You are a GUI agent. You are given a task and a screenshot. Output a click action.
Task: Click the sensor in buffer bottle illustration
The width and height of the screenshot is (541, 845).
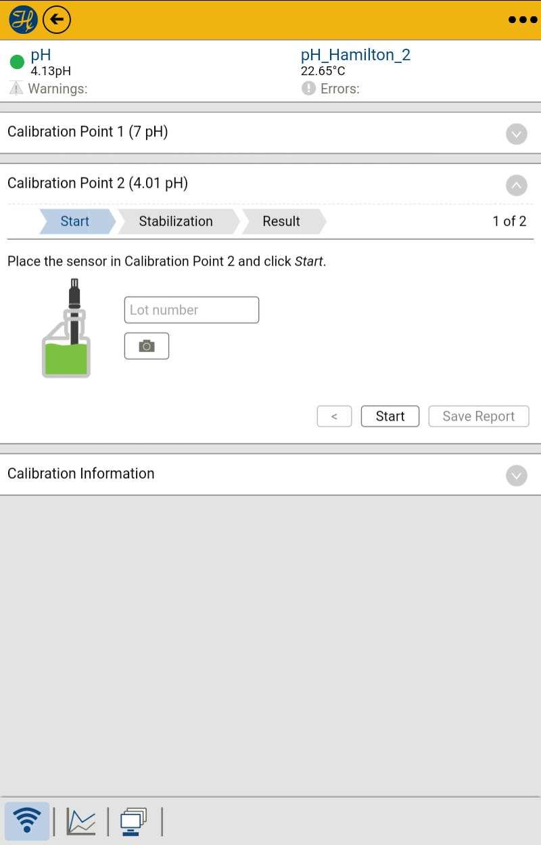67,328
